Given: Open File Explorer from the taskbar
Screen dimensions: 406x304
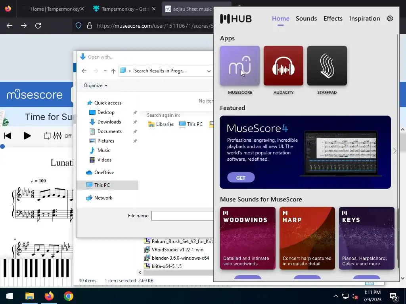Looking at the screenshot, I should [29, 296].
